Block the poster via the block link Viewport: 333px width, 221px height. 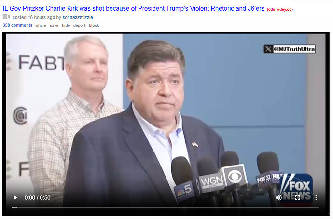point(94,25)
